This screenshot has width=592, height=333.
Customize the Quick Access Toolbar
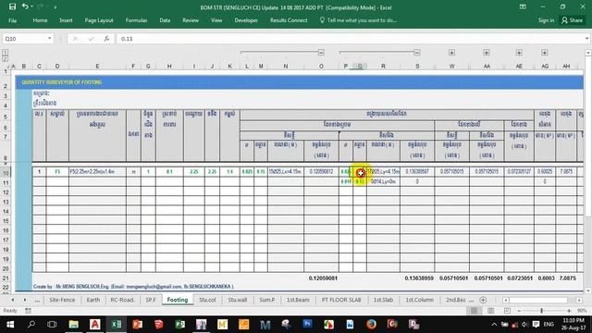[55, 7]
